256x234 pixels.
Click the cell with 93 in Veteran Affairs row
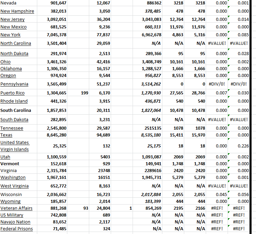tap(85, 208)
